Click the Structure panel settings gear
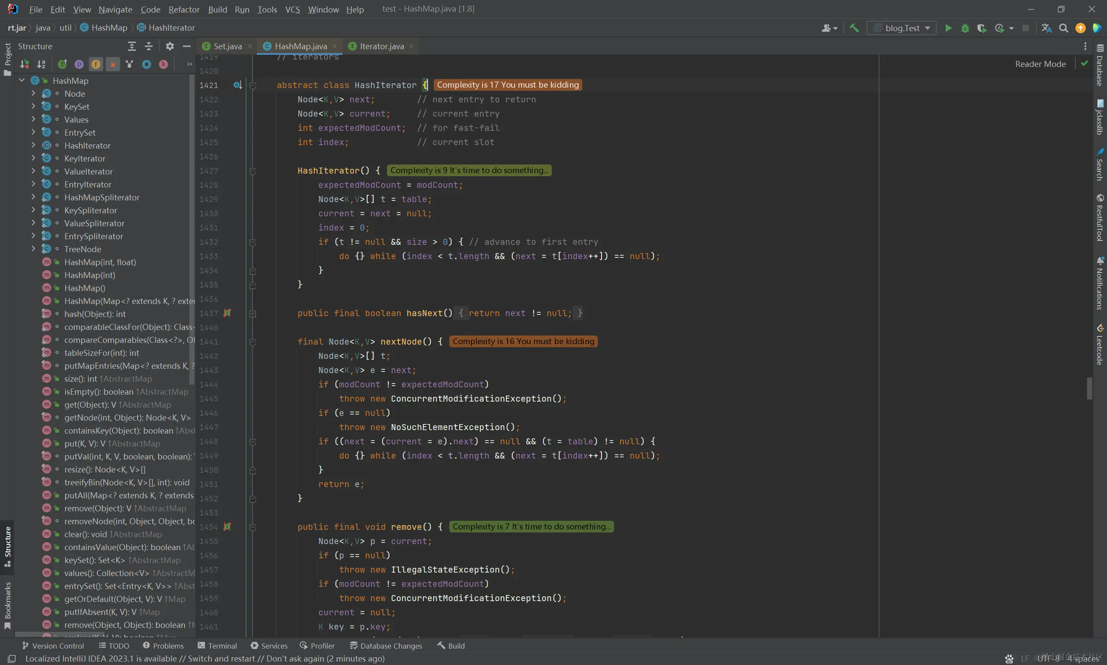This screenshot has width=1107, height=665. pyautogui.click(x=170, y=46)
